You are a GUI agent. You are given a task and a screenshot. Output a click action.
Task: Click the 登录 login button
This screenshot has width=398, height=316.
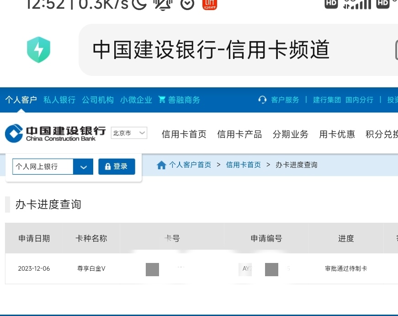pos(117,166)
